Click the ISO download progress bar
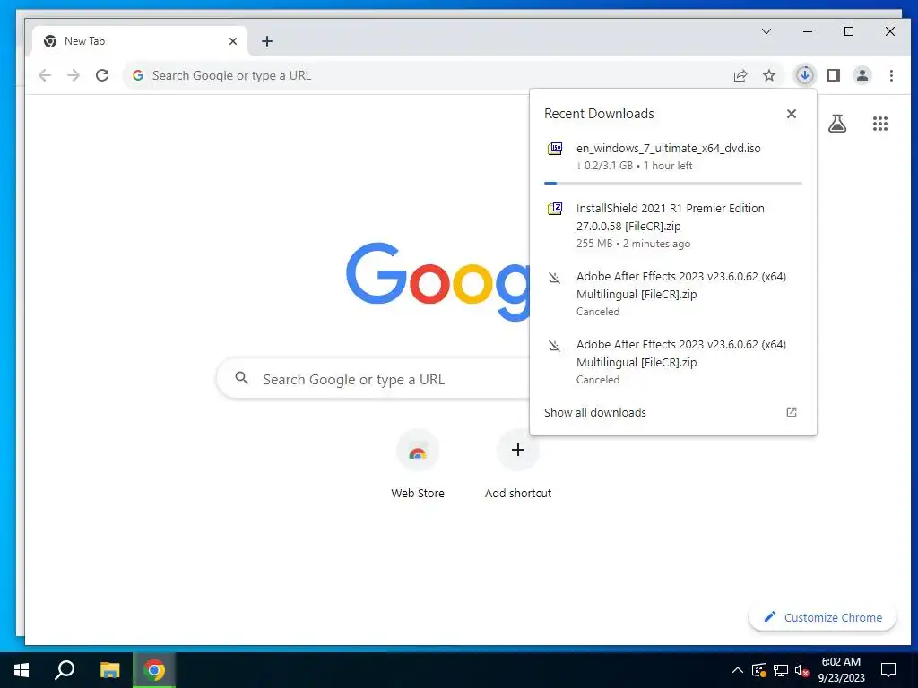This screenshot has height=688, width=918. pyautogui.click(x=672, y=183)
